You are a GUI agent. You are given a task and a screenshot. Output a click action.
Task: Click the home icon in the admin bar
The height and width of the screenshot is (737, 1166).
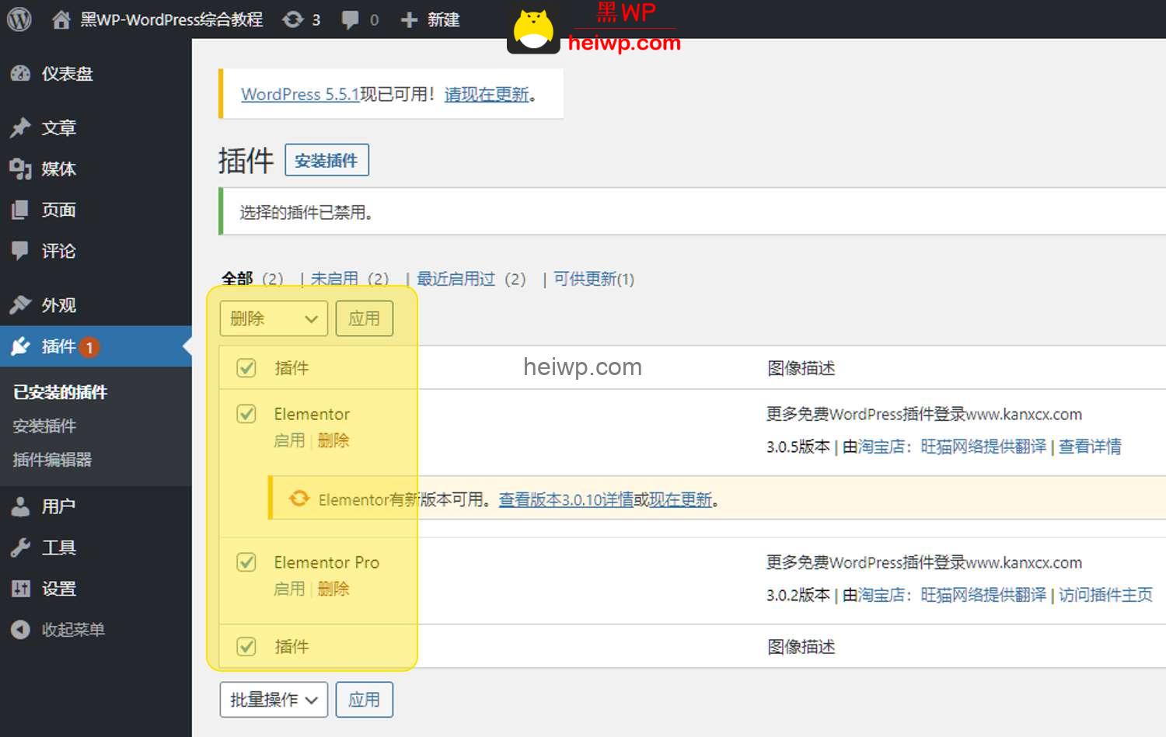pos(61,19)
